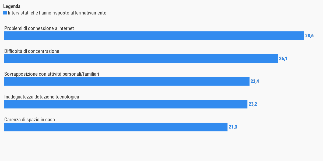Select the 'Difficoltà di concentrazione' label
The image size is (323, 161).
(x=32, y=51)
